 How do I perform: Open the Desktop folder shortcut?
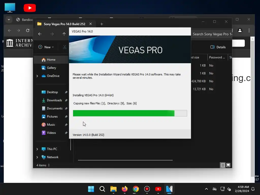click(52, 92)
